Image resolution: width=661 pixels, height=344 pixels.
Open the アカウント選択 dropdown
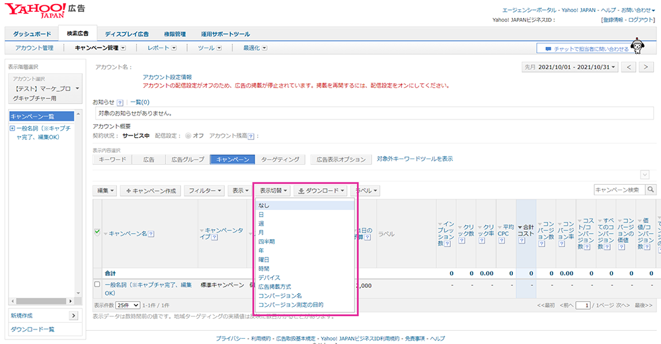click(x=46, y=88)
